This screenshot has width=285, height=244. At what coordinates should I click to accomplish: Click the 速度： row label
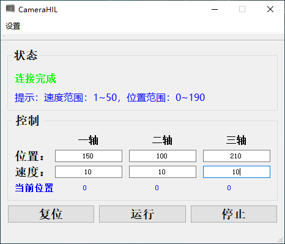pos(29,172)
